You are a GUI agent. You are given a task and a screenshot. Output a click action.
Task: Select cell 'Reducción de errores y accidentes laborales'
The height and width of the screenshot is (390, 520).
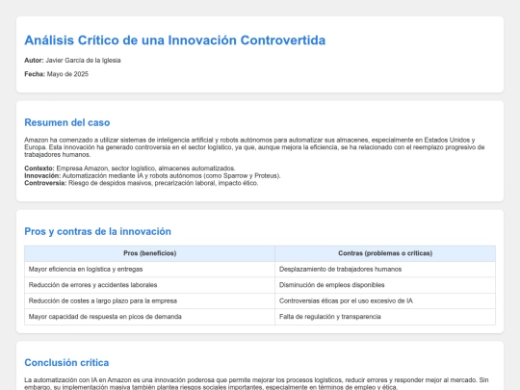click(149, 285)
